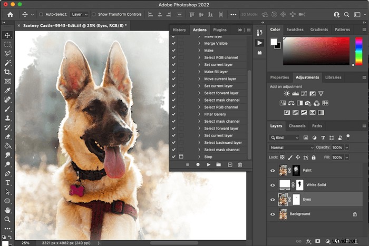Add a Color Balance adjustment
The width and height of the screenshot is (369, 246).
pyautogui.click(x=291, y=103)
